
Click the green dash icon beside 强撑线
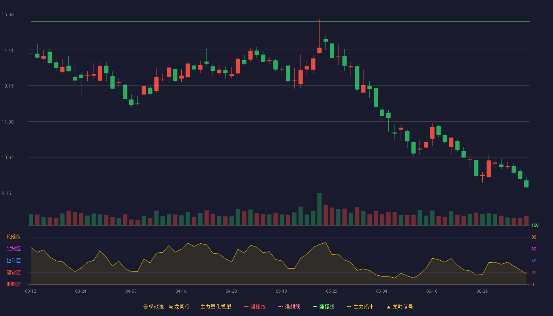tap(315, 307)
